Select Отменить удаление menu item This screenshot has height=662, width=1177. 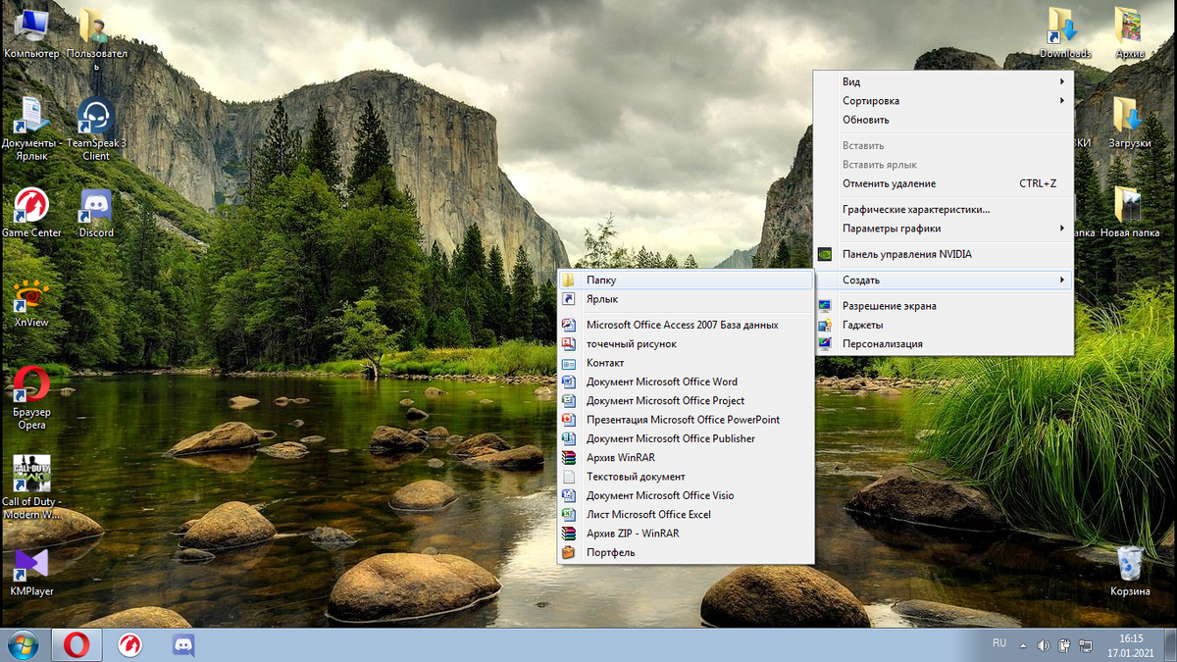pyautogui.click(x=944, y=183)
